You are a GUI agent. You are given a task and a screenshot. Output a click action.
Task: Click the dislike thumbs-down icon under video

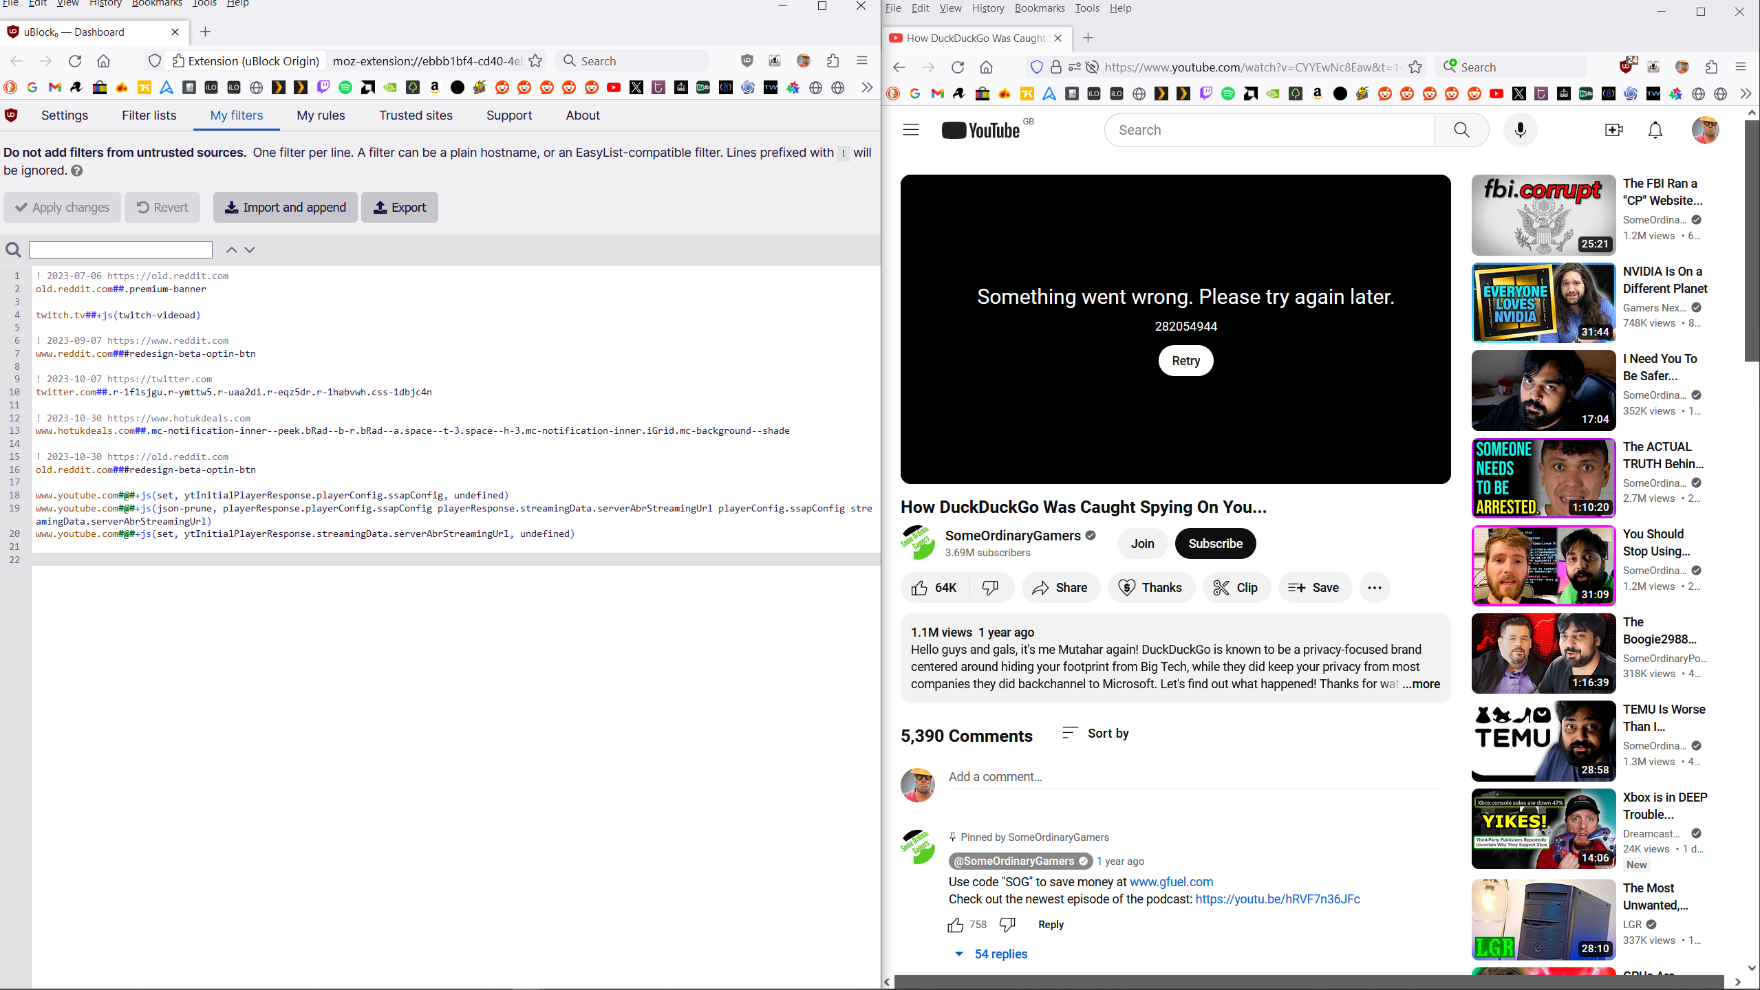click(990, 587)
